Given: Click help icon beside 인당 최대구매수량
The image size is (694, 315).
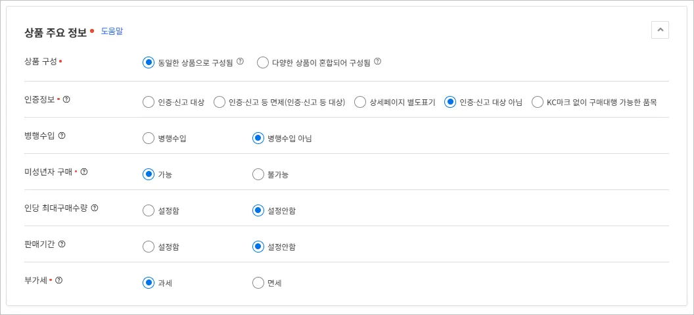Looking at the screenshot, I should [x=95, y=208].
